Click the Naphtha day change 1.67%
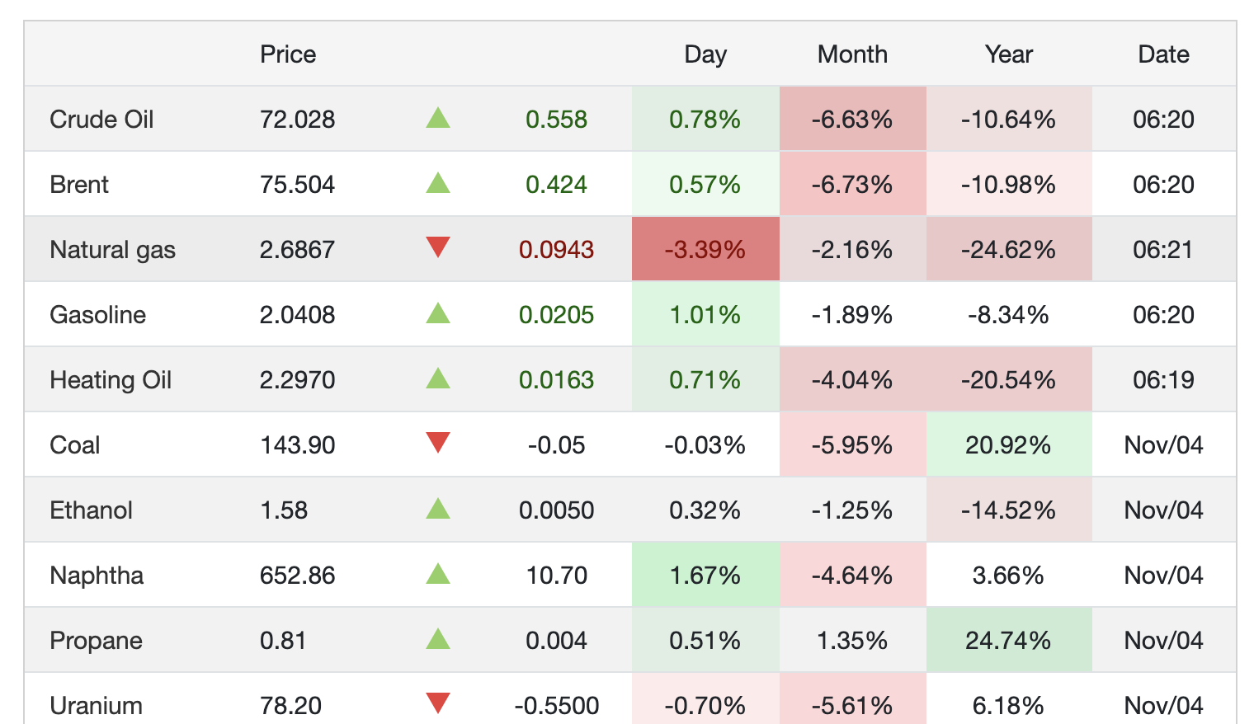This screenshot has width=1254, height=724. click(x=705, y=576)
